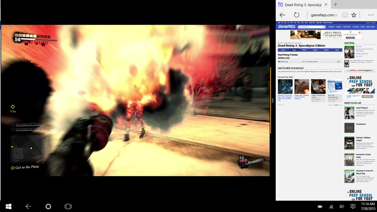Open Boards in GameFAQs navigation

pos(339,27)
